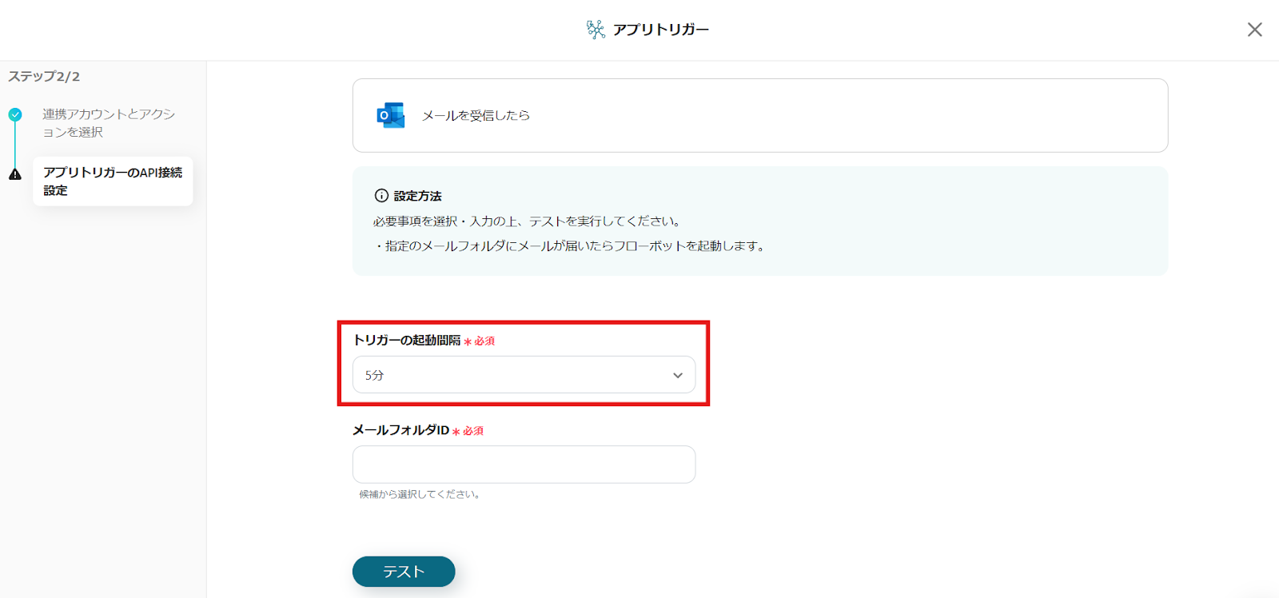Click the Outlook icon next to メールを受信したら
1279x598 pixels.
click(391, 115)
